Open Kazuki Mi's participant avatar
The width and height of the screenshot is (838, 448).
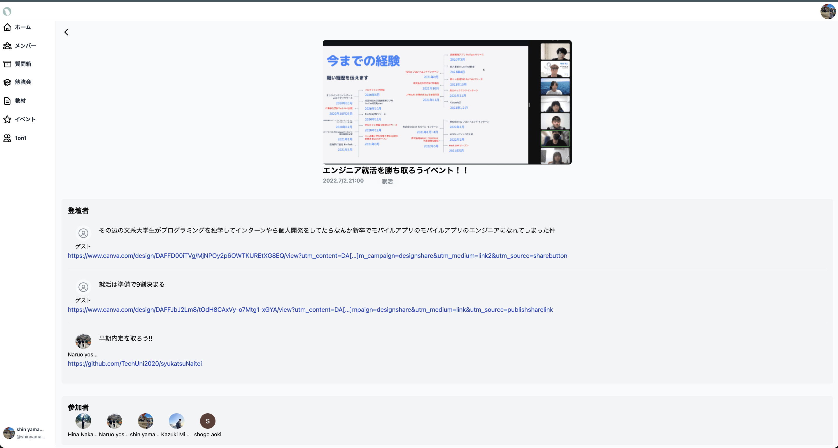(177, 421)
